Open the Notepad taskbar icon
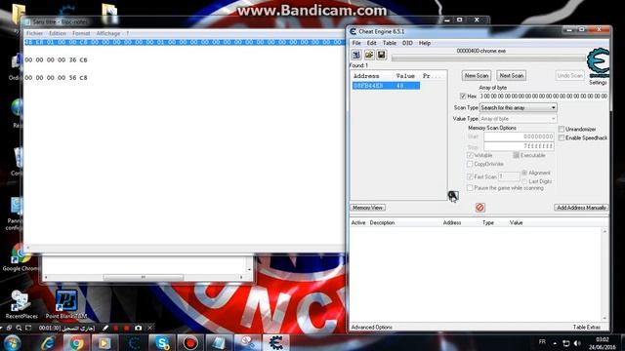 219,342
